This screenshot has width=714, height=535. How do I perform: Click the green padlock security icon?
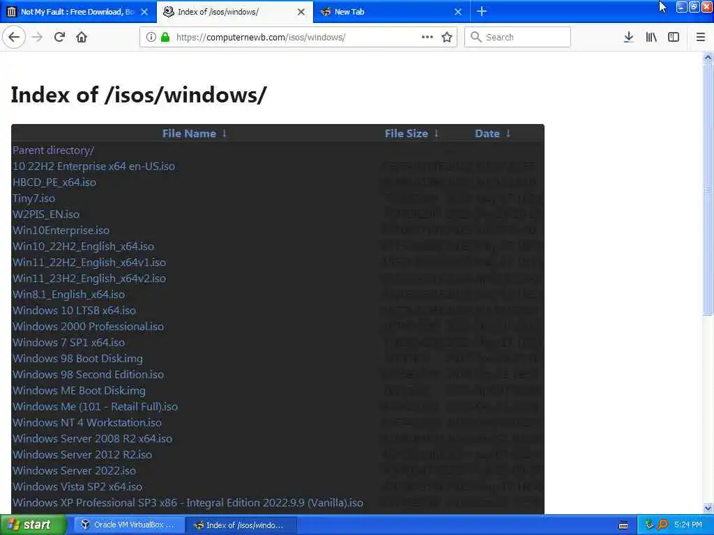pos(165,38)
